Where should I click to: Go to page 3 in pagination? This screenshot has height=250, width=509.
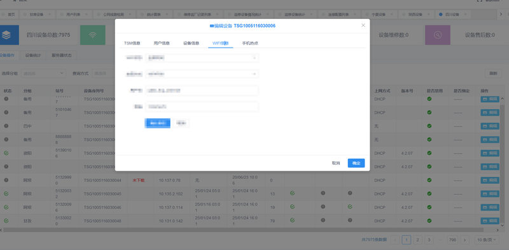pos(429,240)
